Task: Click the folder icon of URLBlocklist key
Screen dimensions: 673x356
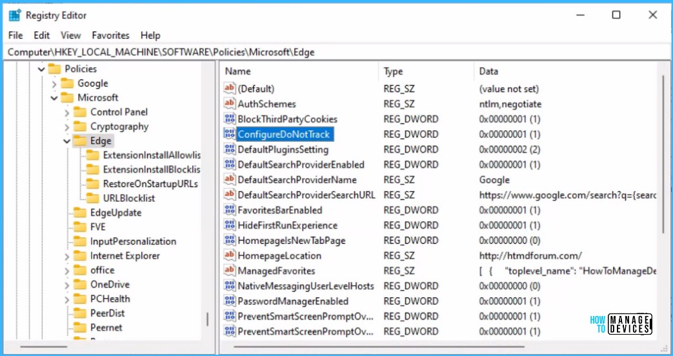Action: [93, 198]
